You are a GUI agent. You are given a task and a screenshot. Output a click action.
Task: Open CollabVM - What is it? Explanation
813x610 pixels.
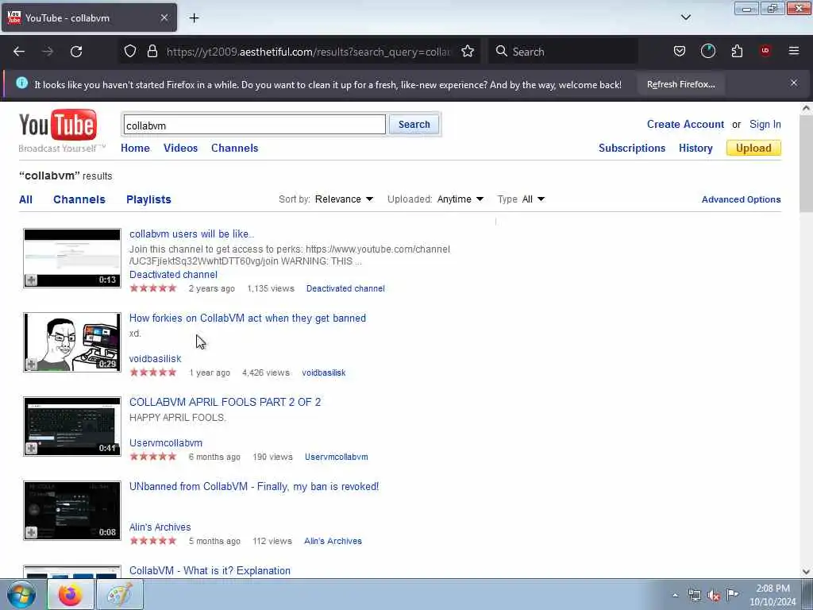point(210,570)
